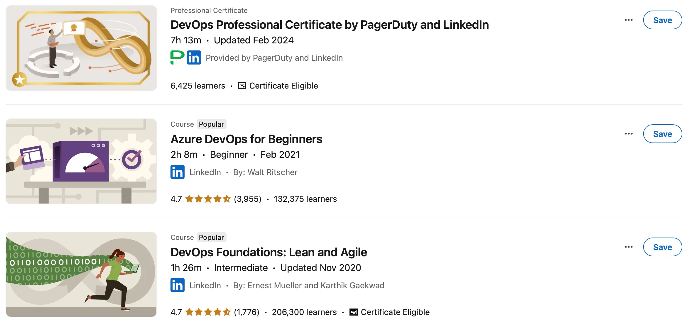Open the overflow menu for Azure DevOps course

tap(629, 134)
